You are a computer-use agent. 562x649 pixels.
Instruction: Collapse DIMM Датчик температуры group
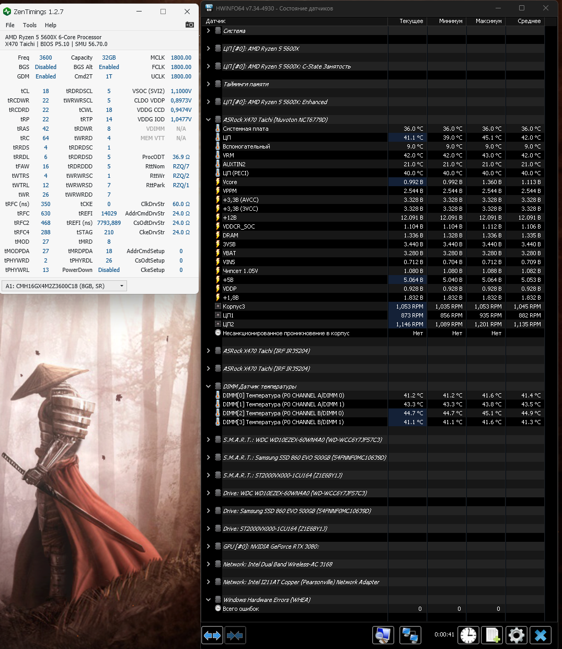(208, 386)
